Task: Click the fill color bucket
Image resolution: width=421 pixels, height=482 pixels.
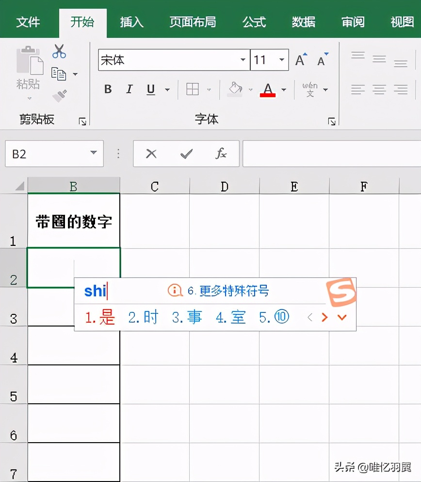Action: tap(235, 89)
